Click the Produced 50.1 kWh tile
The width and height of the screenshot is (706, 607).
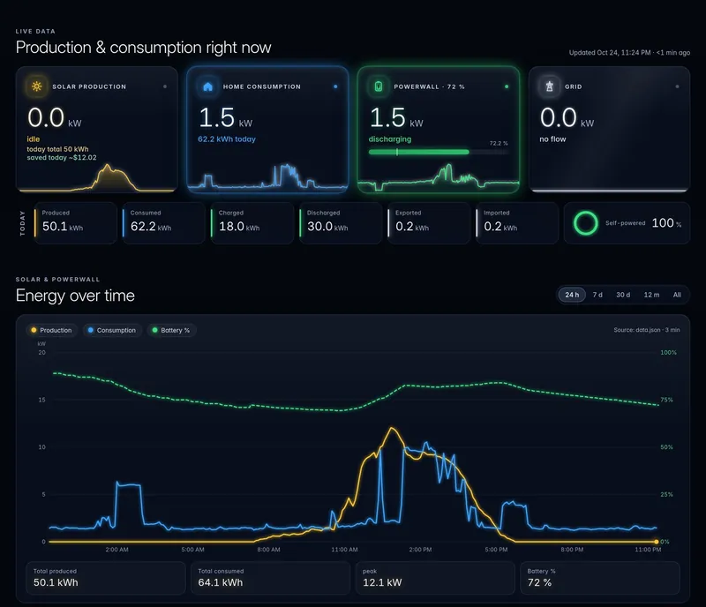click(75, 223)
